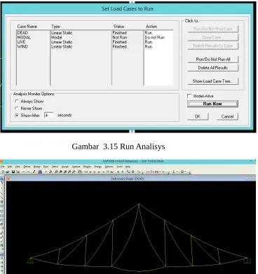This screenshot has width=258, height=274.
Task: Select the Rubber Band Zoom icon
Action: point(56,172)
